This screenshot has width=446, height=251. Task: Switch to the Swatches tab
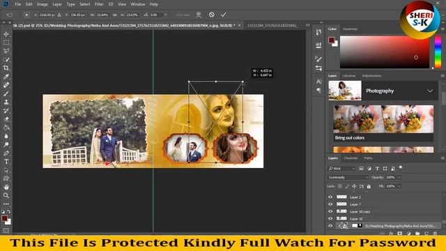[x=350, y=29]
